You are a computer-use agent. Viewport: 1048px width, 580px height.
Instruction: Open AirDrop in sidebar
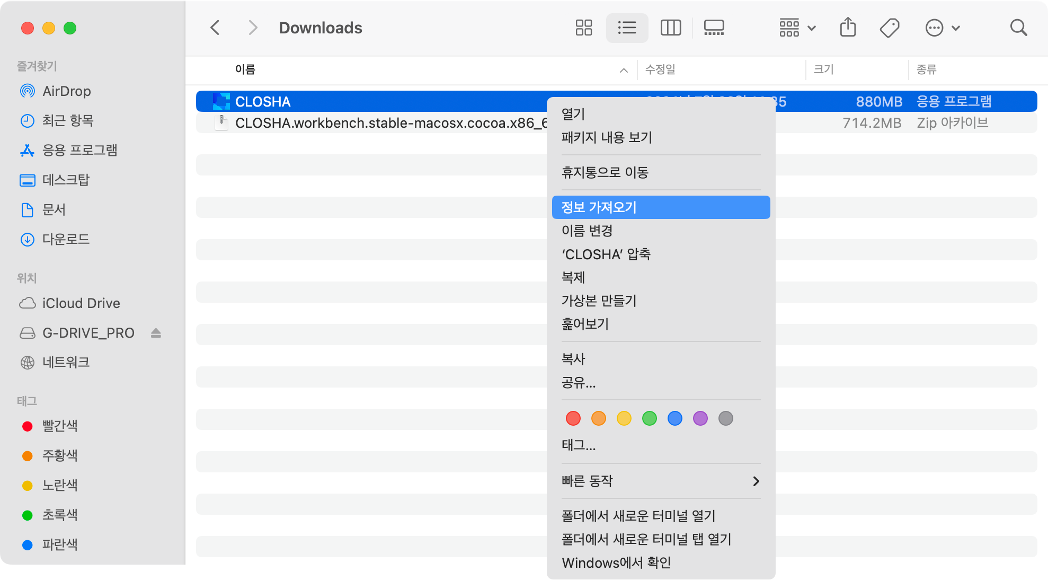55,91
